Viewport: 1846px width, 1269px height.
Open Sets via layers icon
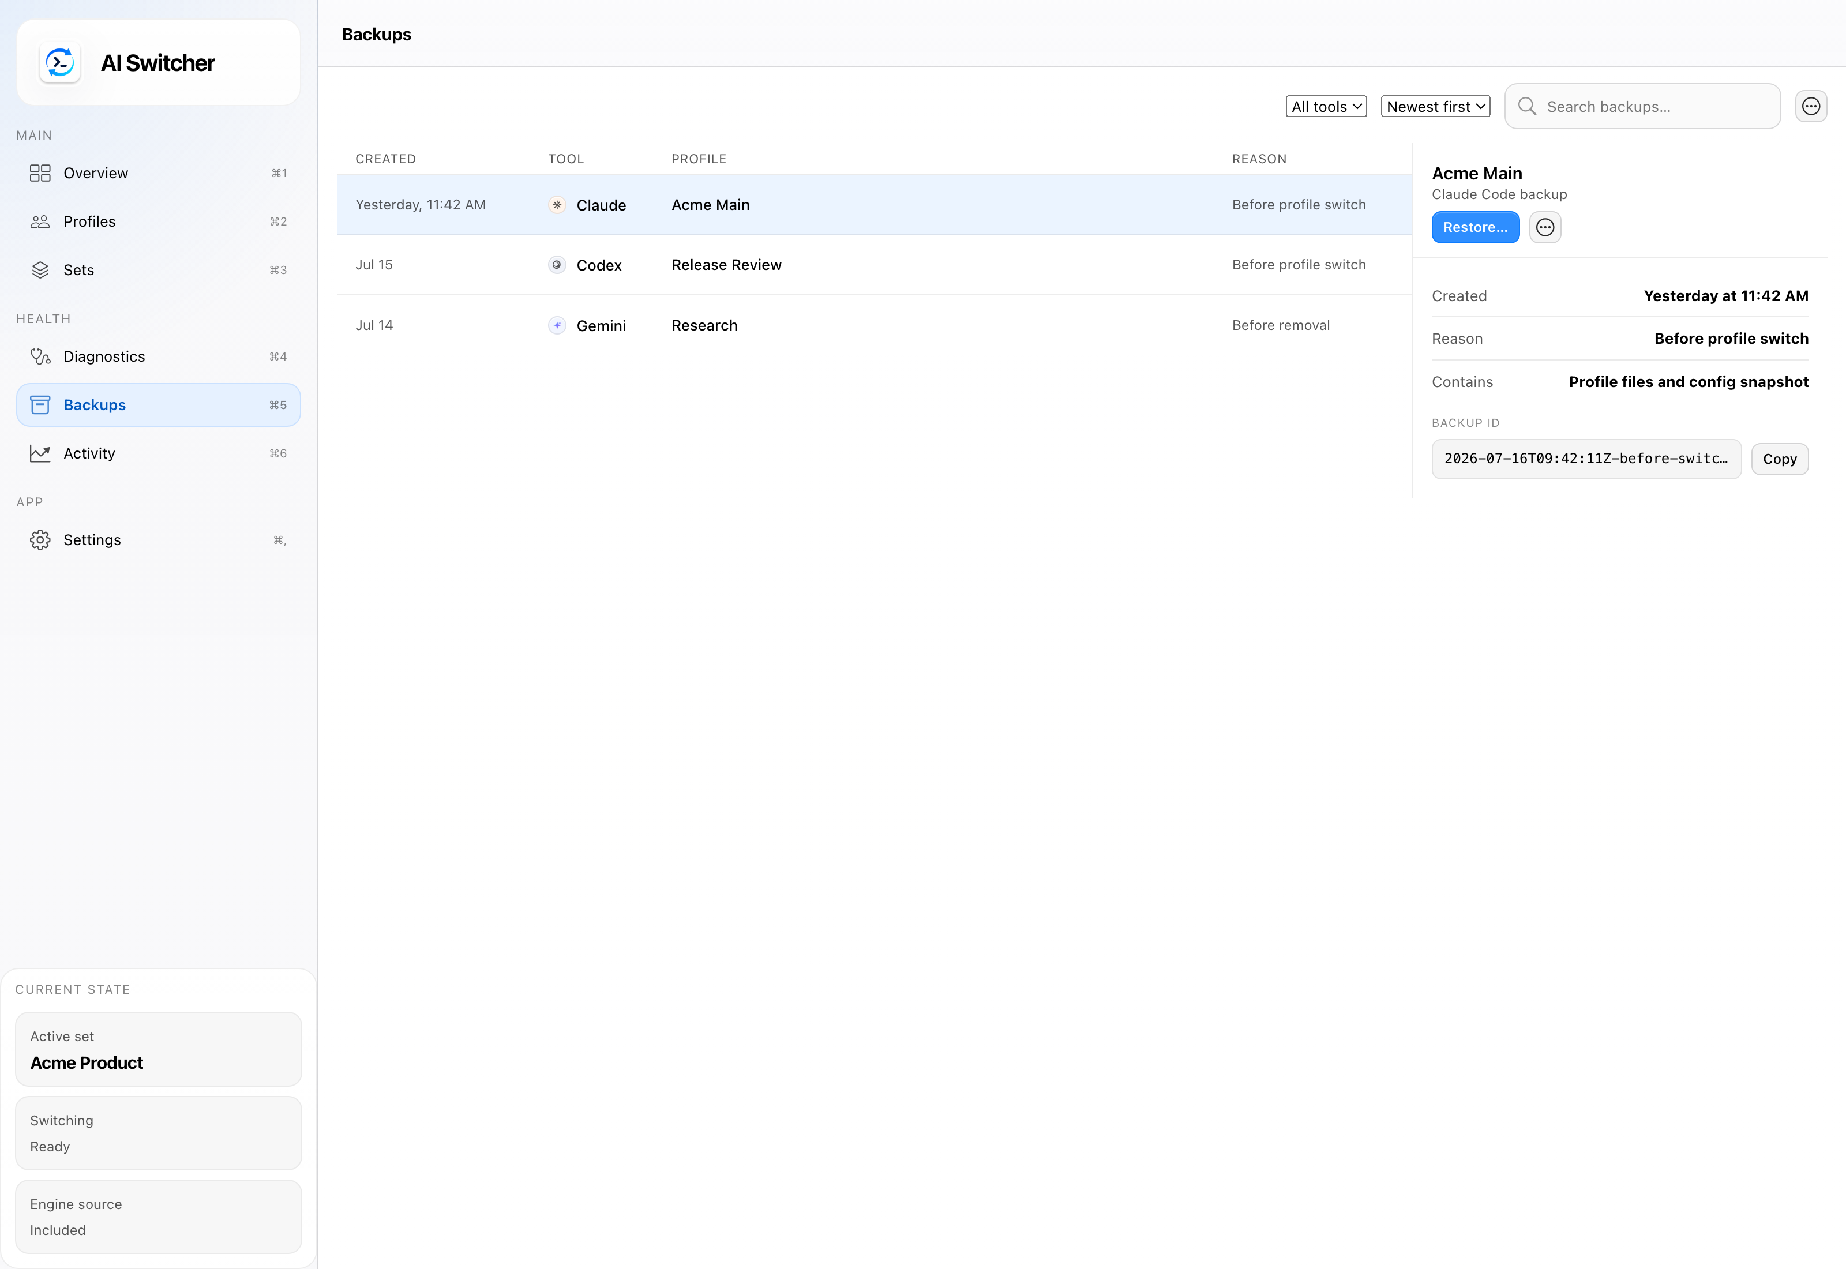click(40, 271)
